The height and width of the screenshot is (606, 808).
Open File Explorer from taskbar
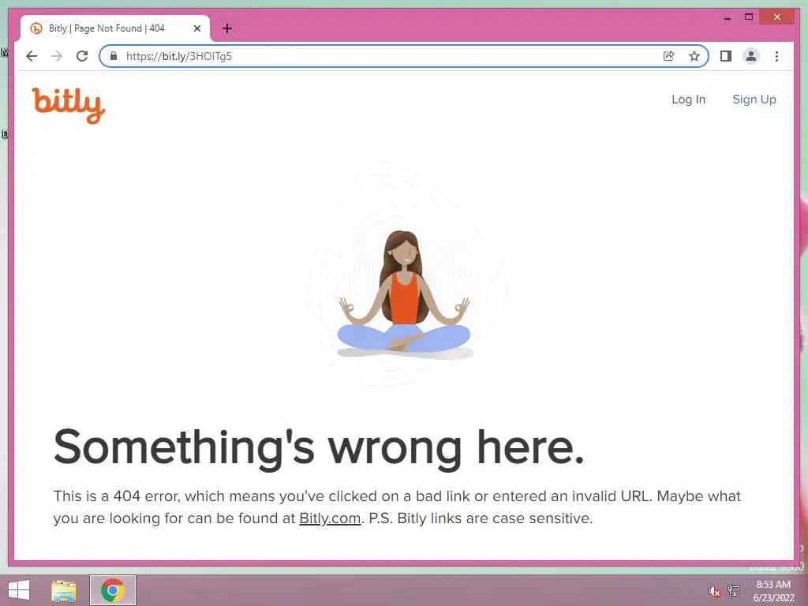click(x=63, y=590)
